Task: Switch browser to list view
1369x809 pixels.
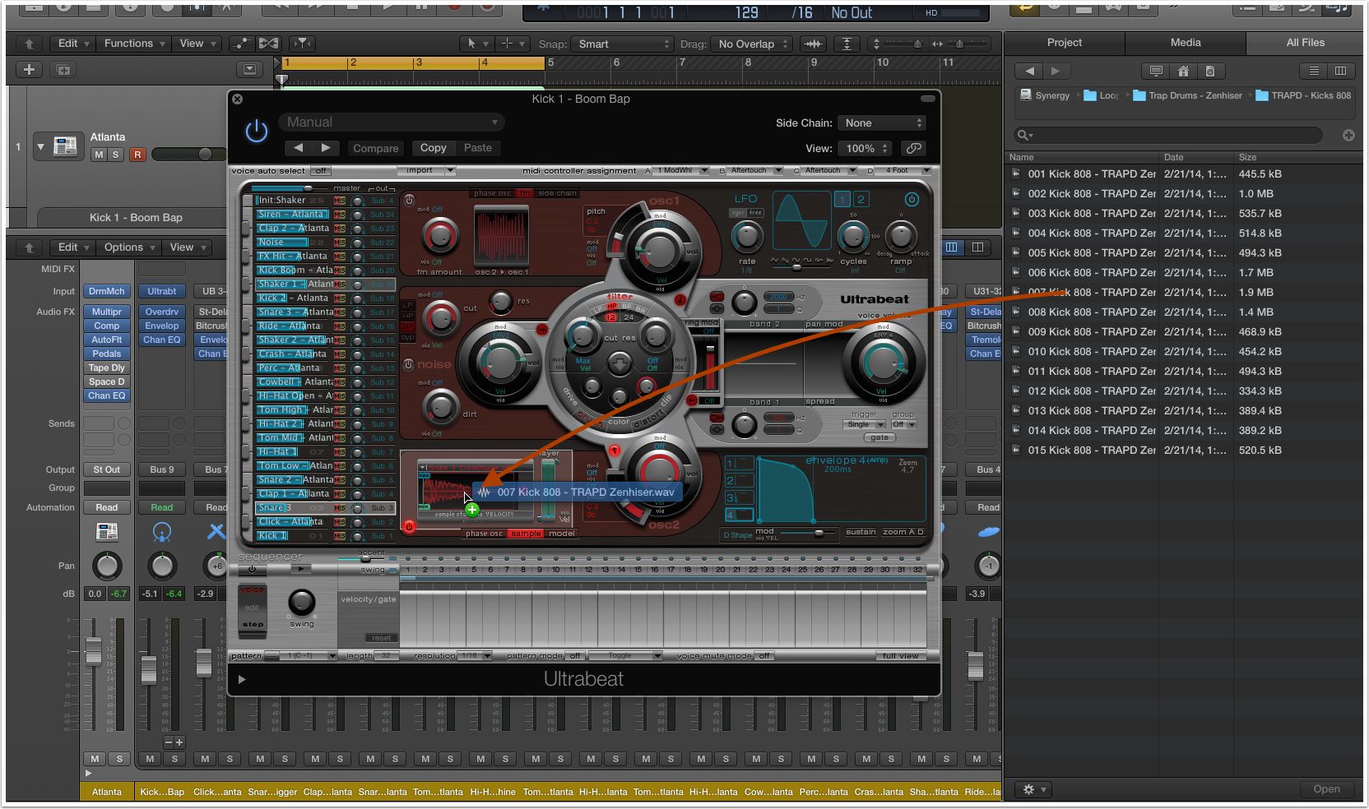Action: [1314, 72]
